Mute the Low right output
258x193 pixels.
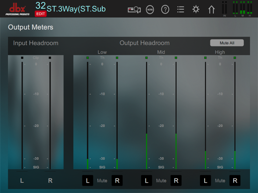(117, 180)
